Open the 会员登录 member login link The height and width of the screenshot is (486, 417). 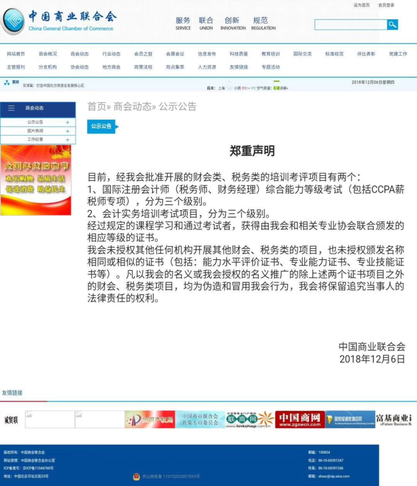[386, 5]
